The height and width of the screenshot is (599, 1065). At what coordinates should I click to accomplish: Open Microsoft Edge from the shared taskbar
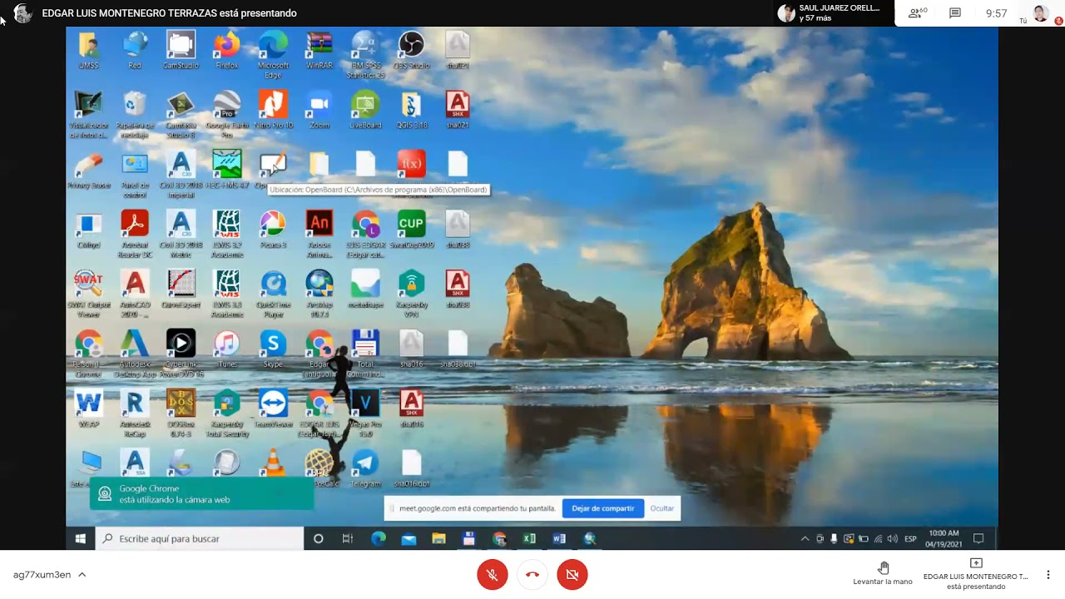379,539
